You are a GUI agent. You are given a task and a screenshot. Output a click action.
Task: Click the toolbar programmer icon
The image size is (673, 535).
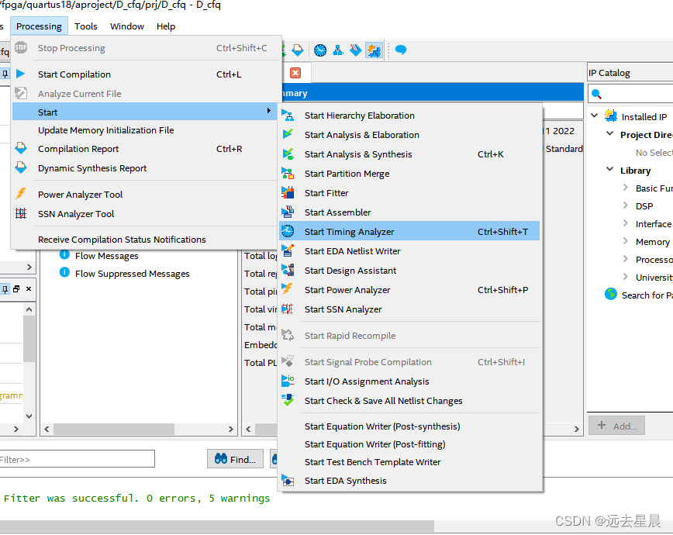pos(355,50)
